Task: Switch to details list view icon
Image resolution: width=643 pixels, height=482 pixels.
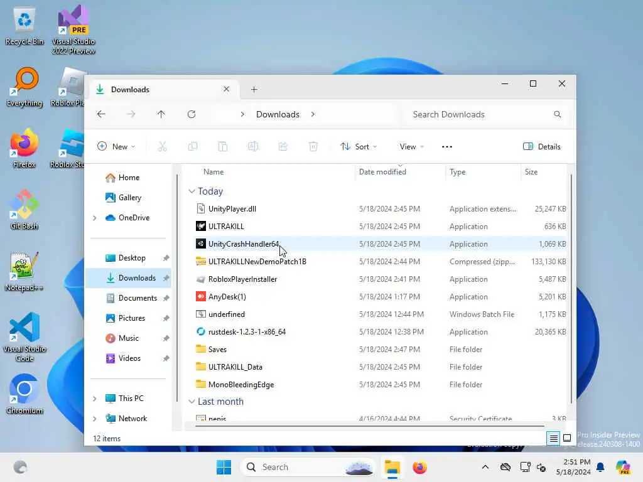Action: (554, 439)
